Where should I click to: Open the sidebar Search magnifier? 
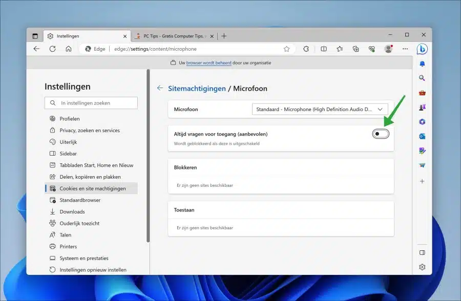tap(422, 78)
